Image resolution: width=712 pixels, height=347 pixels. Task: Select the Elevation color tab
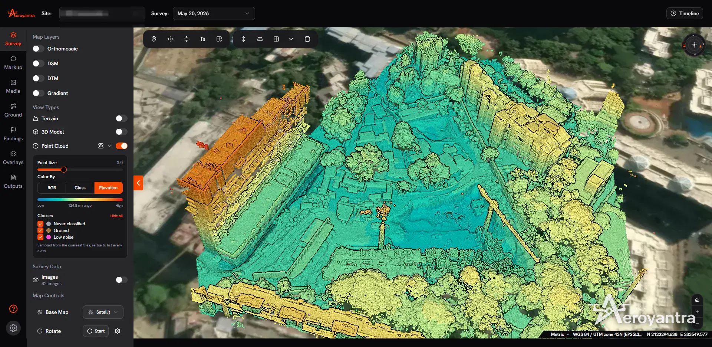(108, 188)
